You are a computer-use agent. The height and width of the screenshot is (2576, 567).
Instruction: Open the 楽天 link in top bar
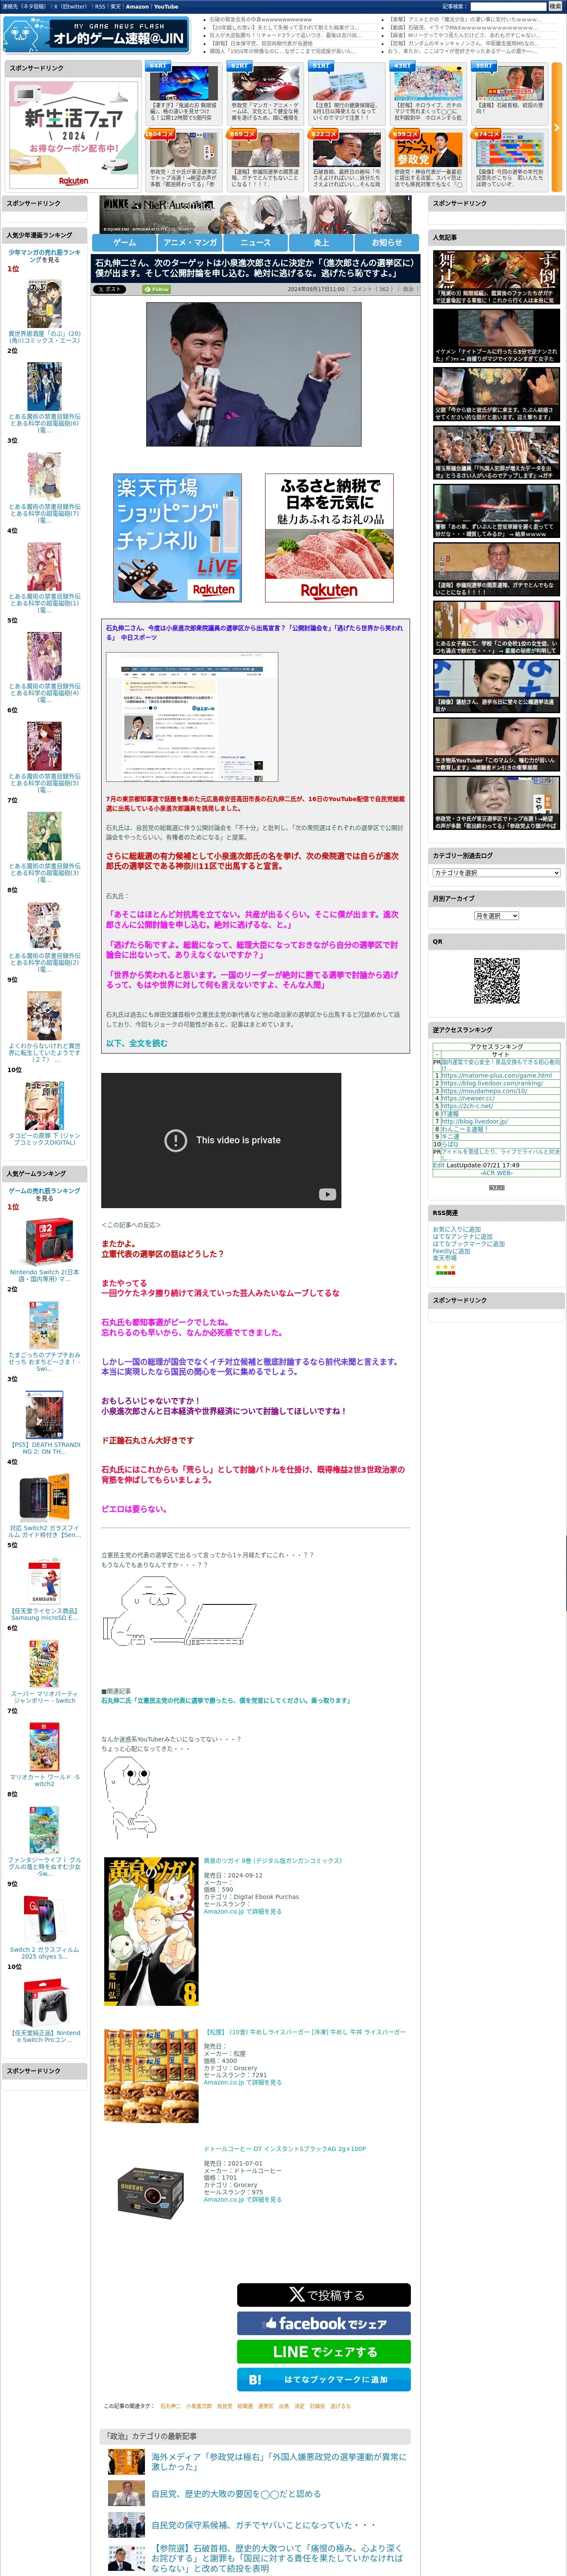[115, 6]
